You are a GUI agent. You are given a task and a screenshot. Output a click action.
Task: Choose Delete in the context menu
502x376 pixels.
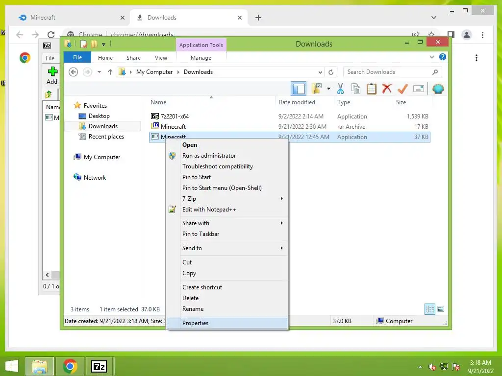click(x=227, y=298)
